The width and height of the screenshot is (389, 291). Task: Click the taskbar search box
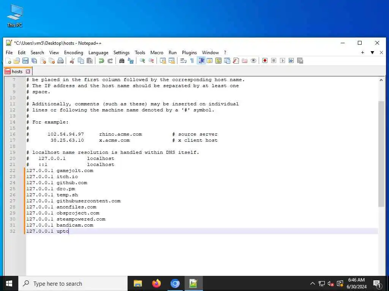73,283
